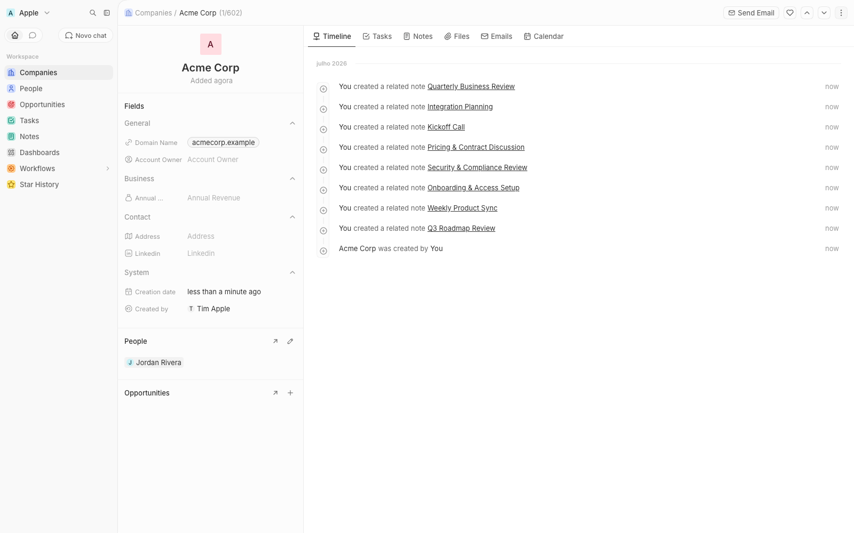Open Apple workspace switcher dropdown
The image size is (854, 533).
click(29, 13)
